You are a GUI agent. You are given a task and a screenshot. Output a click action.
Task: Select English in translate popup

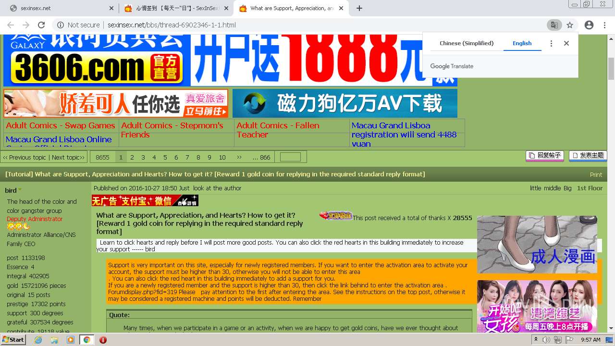tap(522, 43)
